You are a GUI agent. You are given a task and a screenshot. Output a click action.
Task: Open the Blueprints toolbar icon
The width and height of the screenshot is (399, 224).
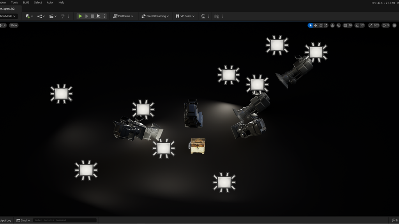pos(40,16)
